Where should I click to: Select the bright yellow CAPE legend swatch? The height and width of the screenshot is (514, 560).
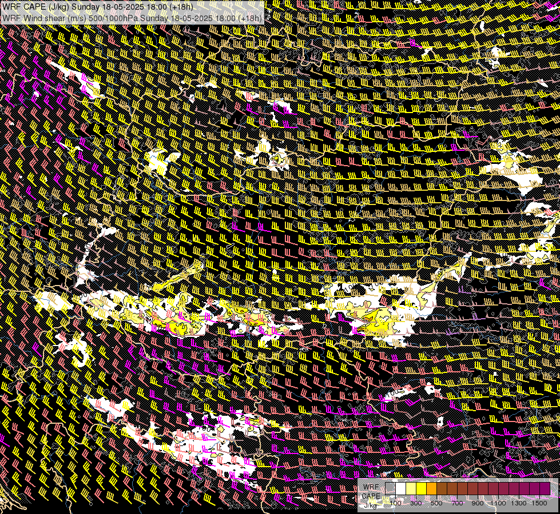click(422, 488)
